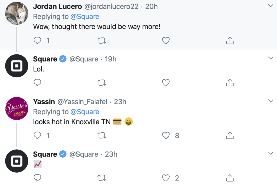Image resolution: width=277 pixels, height=187 pixels.
Task: Reply to Square's "Lol." tweet
Action: 37,83
